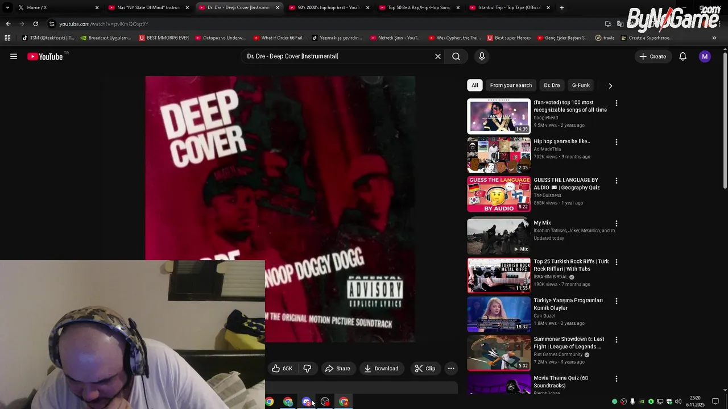Screen dimensions: 728x409
Task: Open the Nefretli Şirin bookmark
Action: pos(395,38)
